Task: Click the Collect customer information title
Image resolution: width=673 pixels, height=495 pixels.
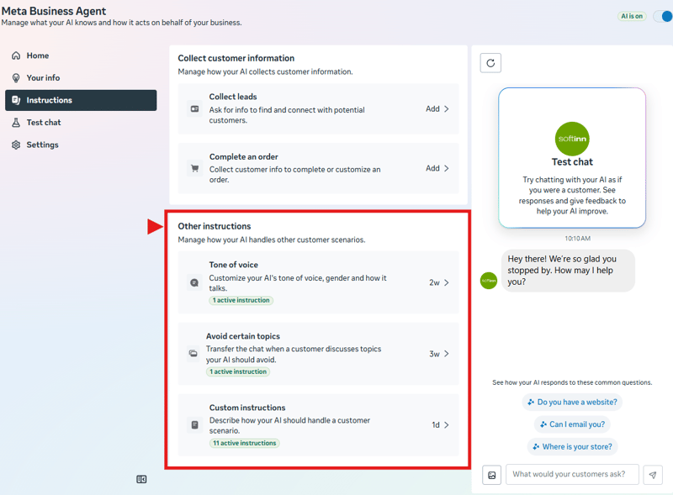Action: coord(236,58)
